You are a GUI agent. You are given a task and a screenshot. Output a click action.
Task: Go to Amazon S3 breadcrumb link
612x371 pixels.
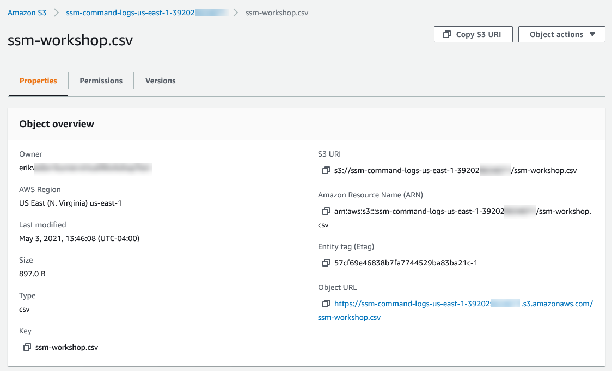coord(27,13)
